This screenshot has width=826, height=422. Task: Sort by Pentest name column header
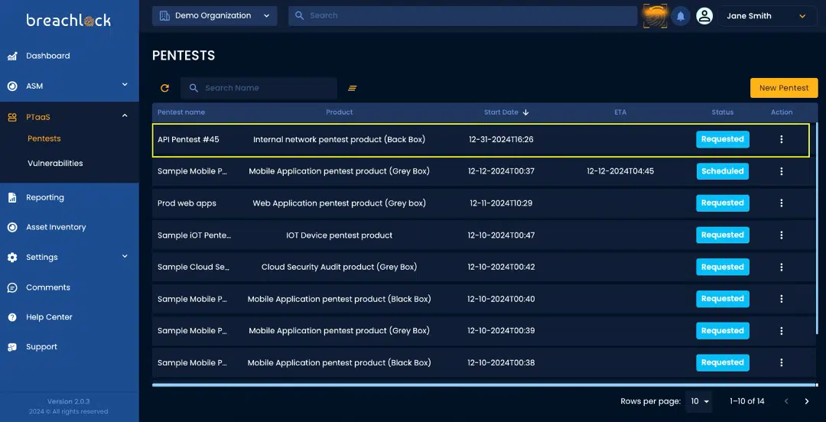[x=181, y=112]
